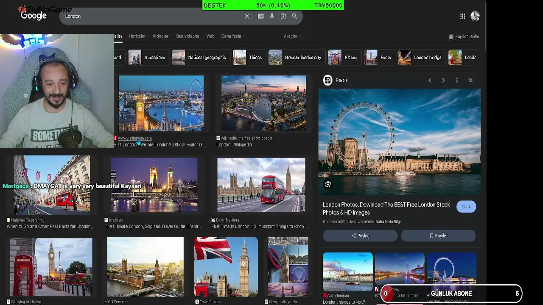
Task: Open the Google apps grid icon
Action: coord(462,16)
